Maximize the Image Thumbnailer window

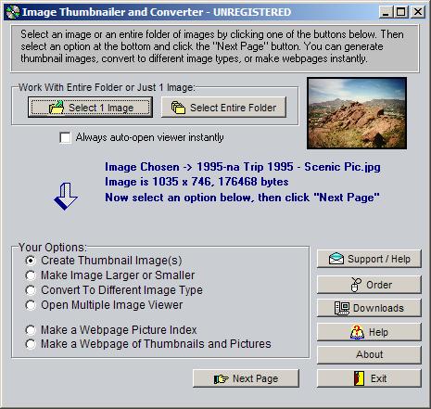pos(401,12)
